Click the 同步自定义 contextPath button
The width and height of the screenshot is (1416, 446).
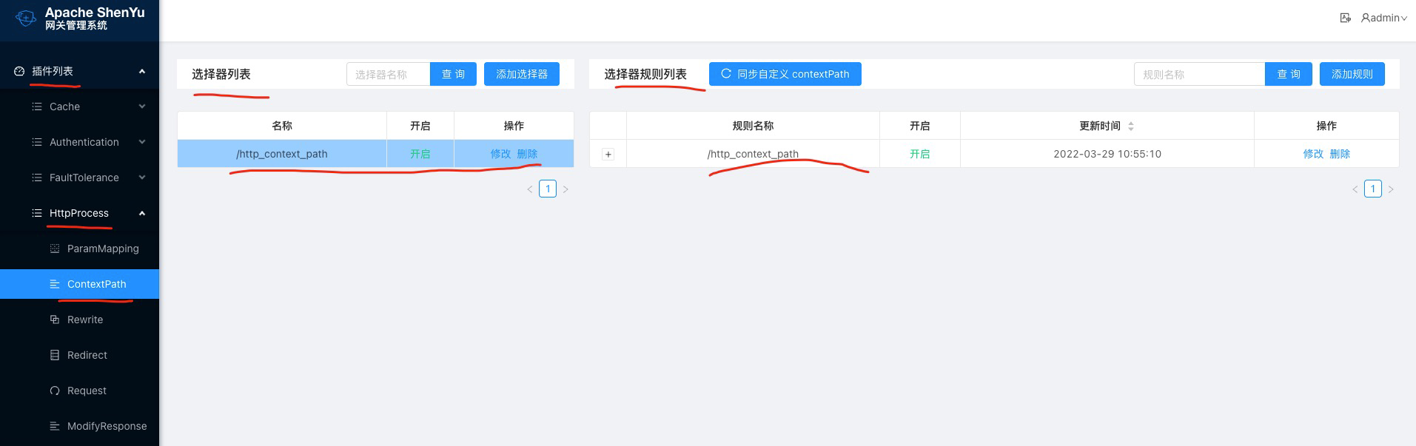click(x=785, y=74)
